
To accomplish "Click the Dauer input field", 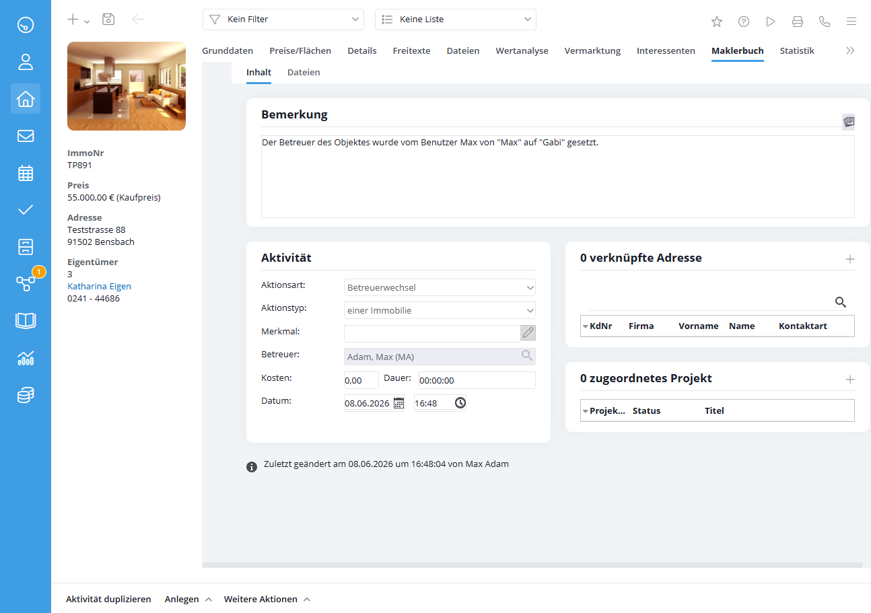I will tap(477, 380).
